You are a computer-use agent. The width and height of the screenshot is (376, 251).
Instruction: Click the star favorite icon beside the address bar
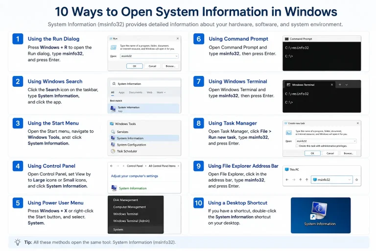357,179
